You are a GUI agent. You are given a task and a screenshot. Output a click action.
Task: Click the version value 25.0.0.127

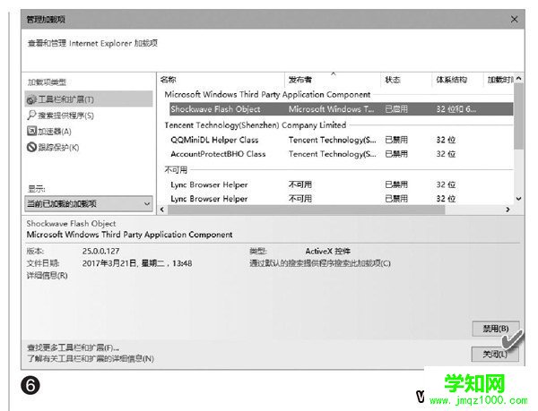100,251
